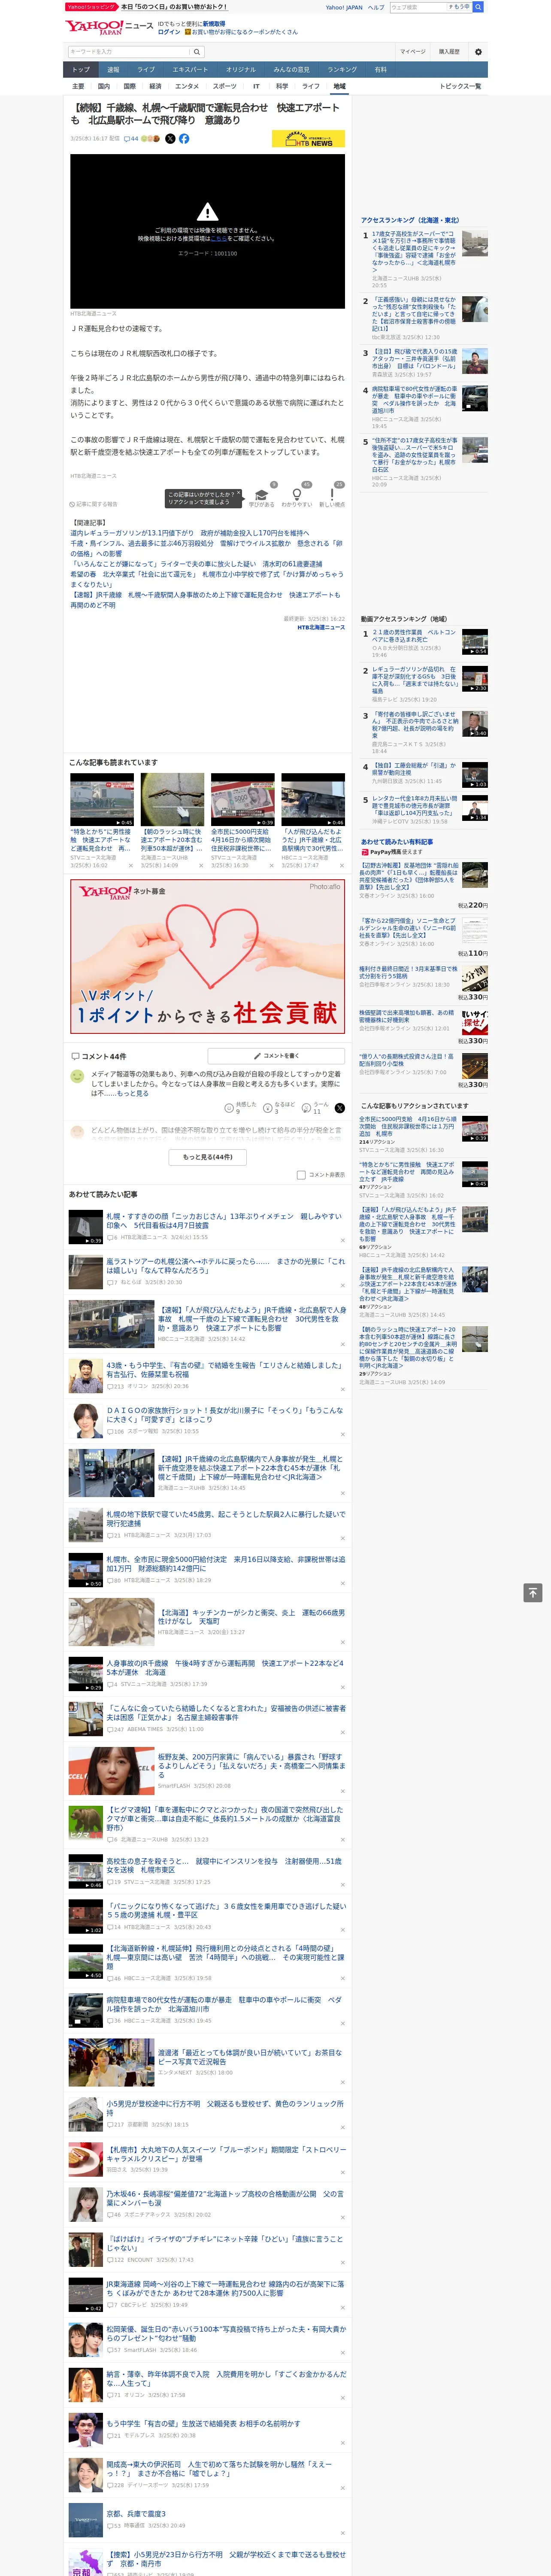
Task: Open the 有料 tab
Action: click(381, 70)
